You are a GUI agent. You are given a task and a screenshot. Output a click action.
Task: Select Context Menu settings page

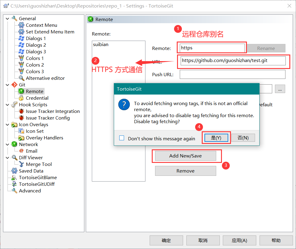coord(41,25)
